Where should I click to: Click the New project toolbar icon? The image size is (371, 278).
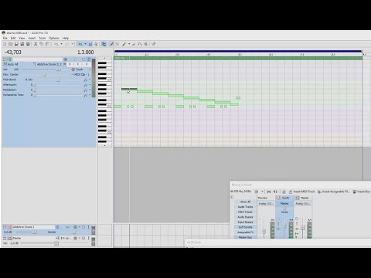coord(5,44)
